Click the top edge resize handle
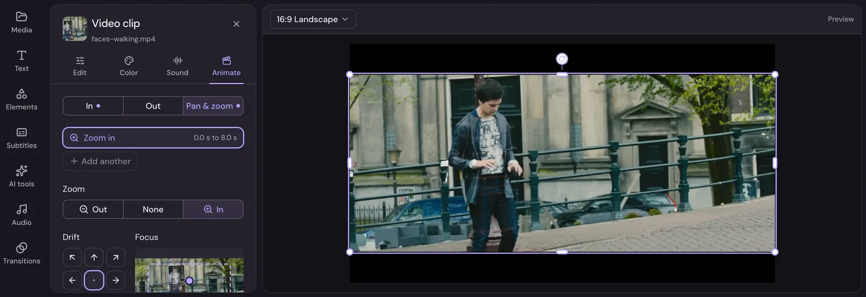 point(562,75)
